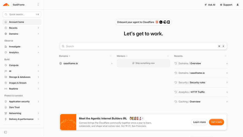Expand the Investigate chevron
243x137 pixels.
(x=38, y=47)
